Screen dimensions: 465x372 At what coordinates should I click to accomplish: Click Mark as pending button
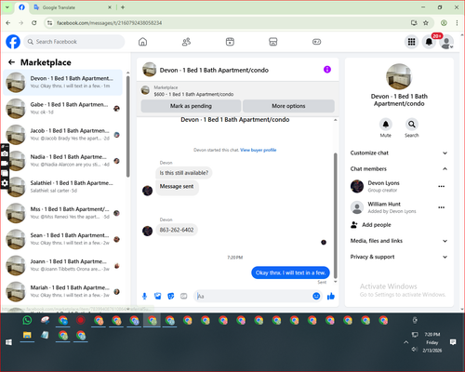pos(191,106)
